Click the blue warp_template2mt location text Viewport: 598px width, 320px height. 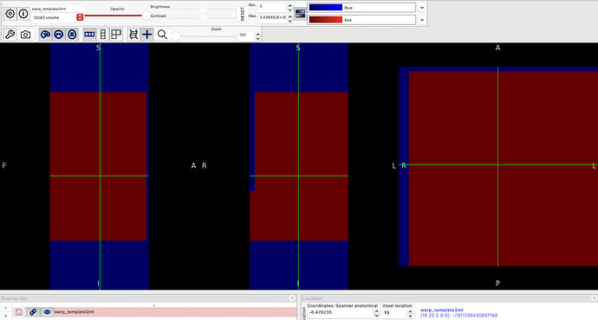tap(442, 310)
